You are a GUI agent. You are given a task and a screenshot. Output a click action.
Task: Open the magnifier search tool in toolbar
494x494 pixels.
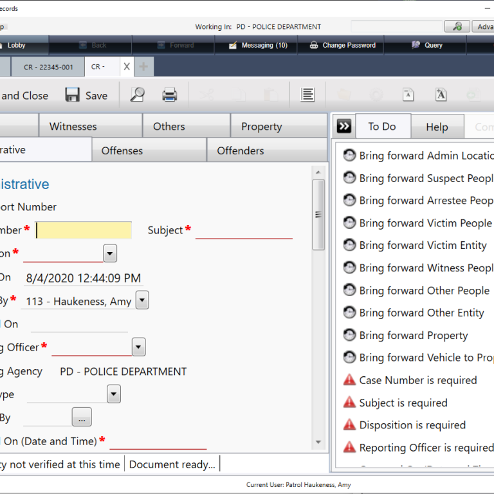[137, 95]
